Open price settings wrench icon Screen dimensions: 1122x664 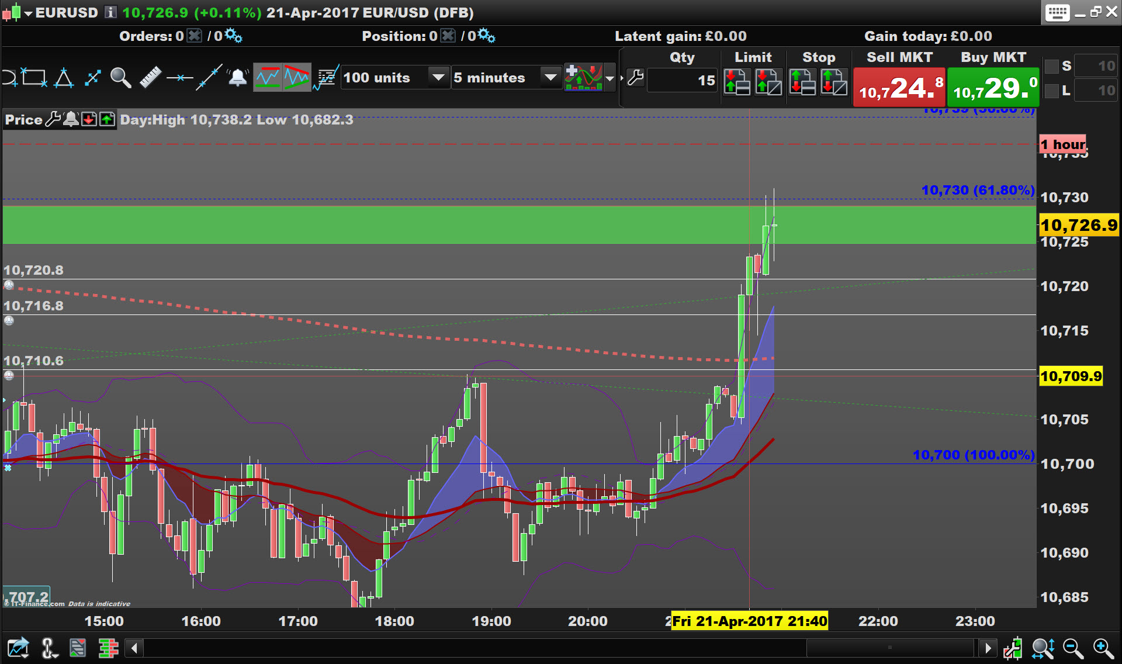(53, 119)
